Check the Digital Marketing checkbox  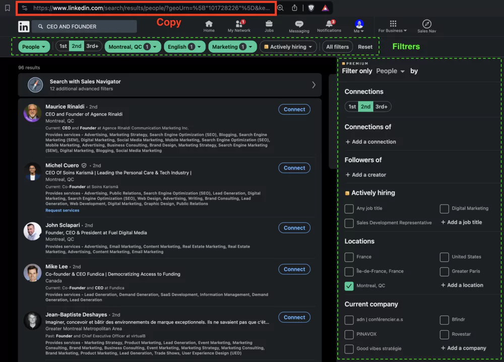click(444, 209)
